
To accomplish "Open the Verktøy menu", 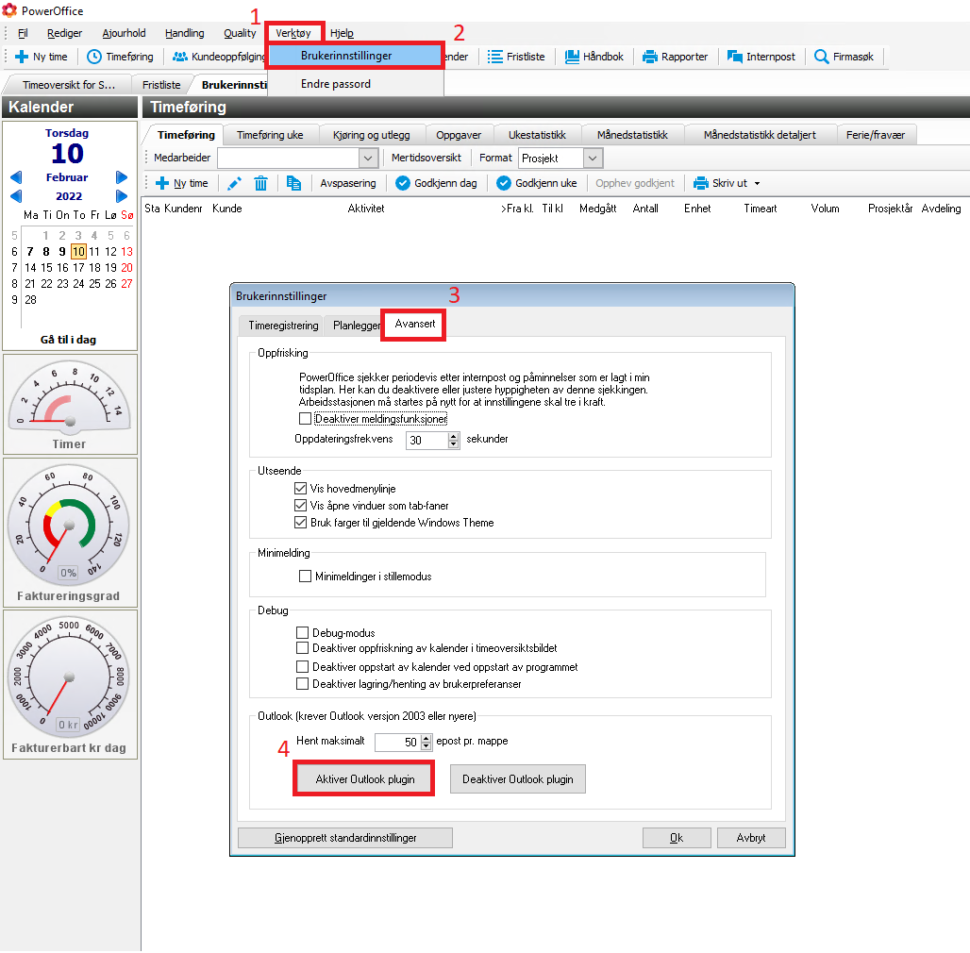I will coord(293,33).
